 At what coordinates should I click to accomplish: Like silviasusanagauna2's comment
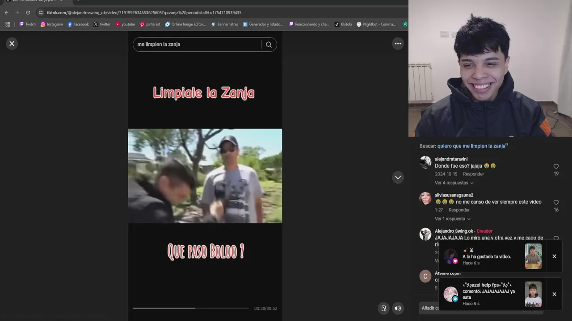click(x=556, y=203)
